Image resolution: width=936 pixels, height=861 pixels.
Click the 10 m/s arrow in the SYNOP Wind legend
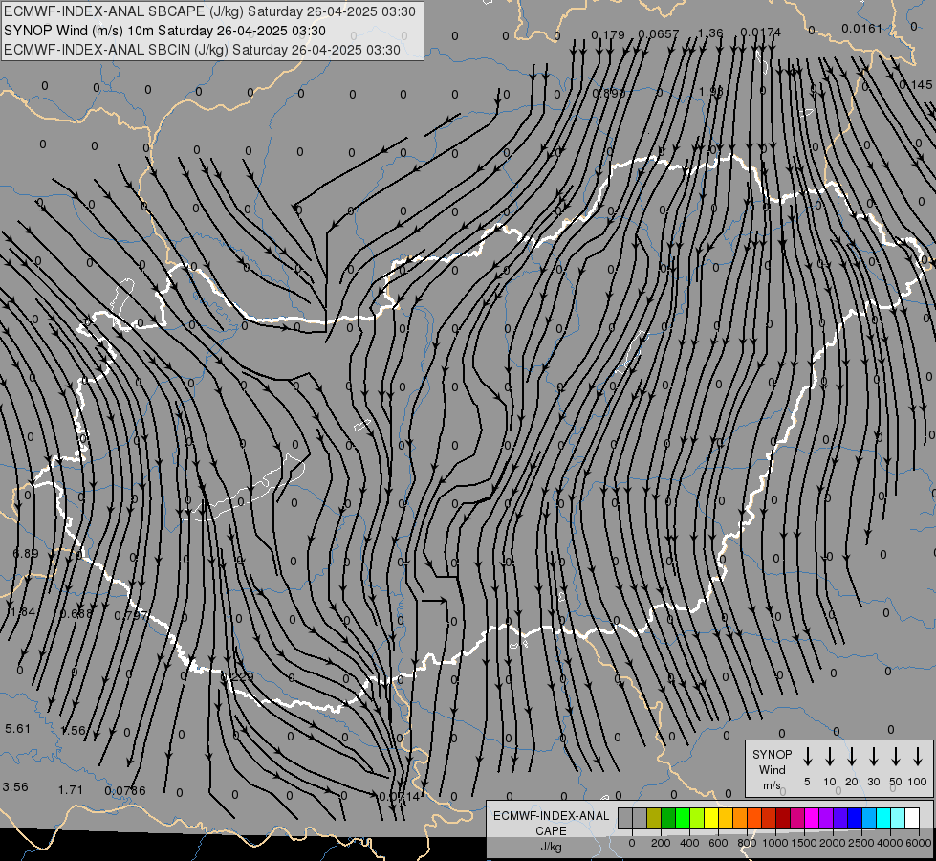pos(829,757)
